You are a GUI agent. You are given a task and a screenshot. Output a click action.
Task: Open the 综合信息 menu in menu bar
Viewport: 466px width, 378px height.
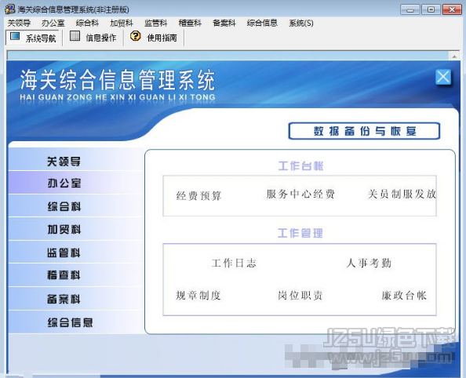(262, 24)
